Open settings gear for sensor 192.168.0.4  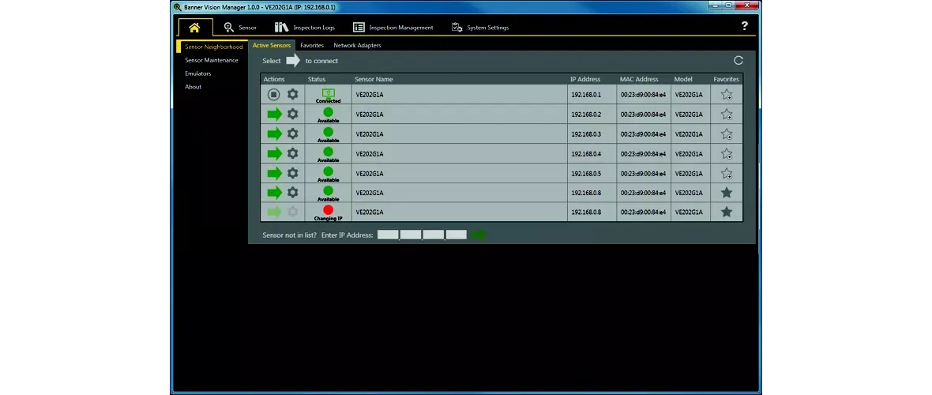[x=292, y=153]
